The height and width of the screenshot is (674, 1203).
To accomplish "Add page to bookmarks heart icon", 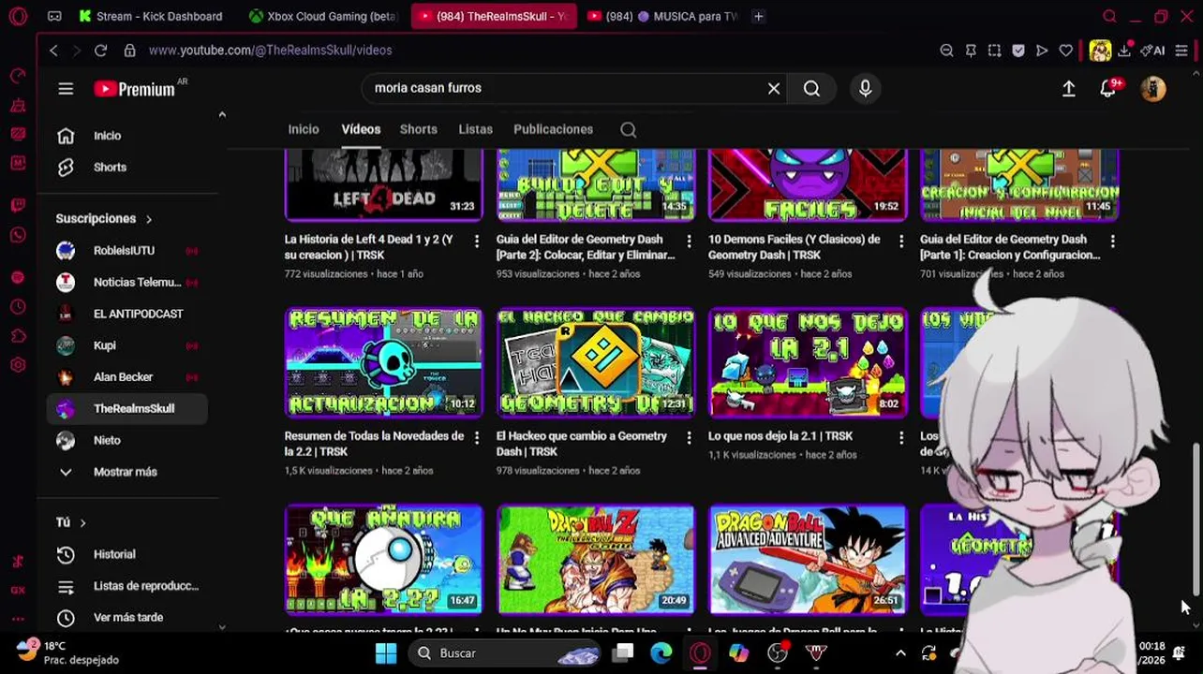I will point(1065,51).
